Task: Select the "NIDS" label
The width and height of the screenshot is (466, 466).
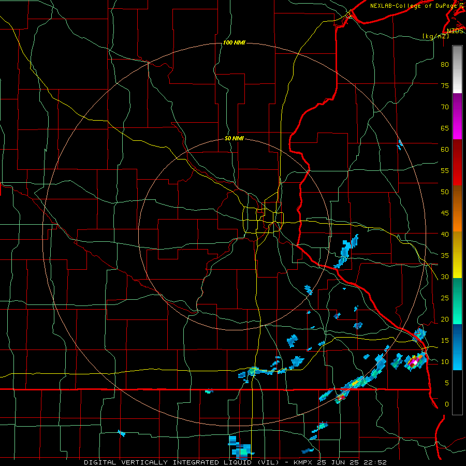Action: point(455,31)
